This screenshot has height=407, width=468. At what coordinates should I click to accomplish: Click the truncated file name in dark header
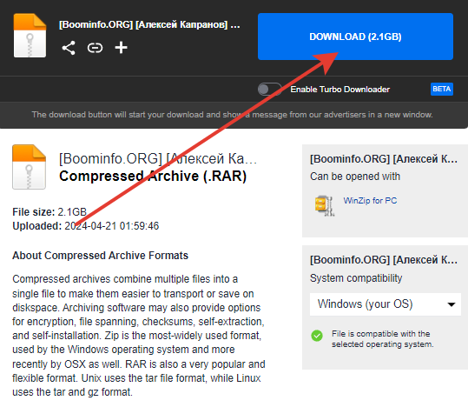coord(149,24)
